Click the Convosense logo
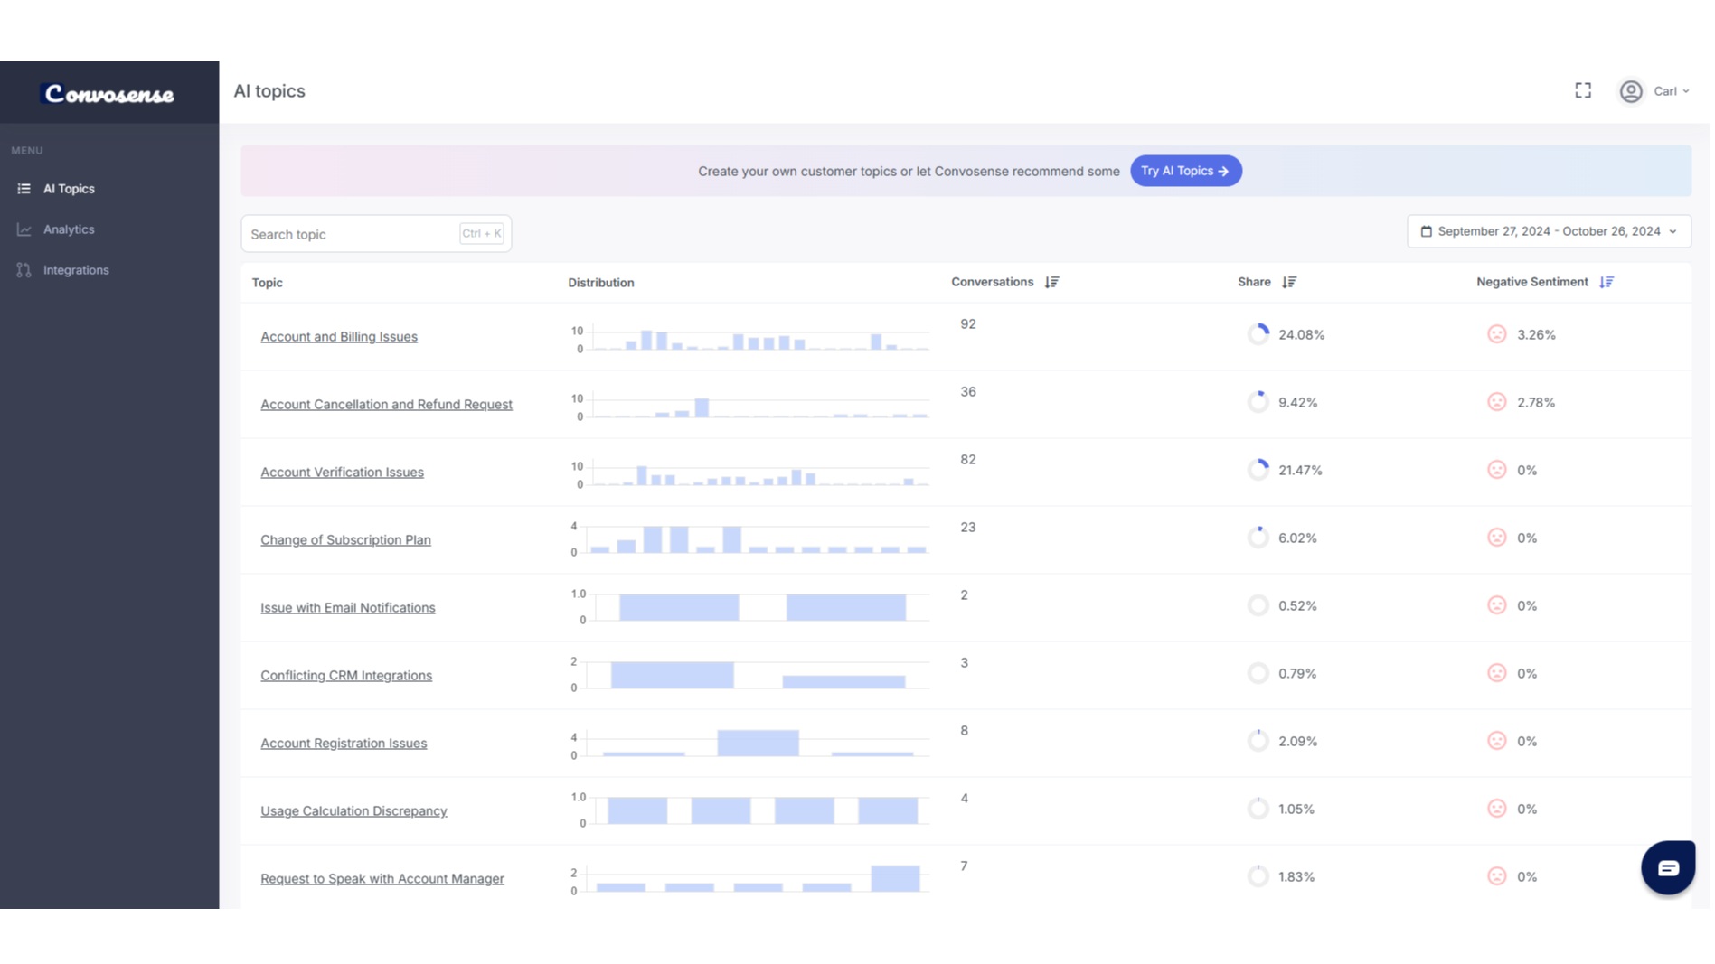The width and height of the screenshot is (1715, 964). [109, 94]
